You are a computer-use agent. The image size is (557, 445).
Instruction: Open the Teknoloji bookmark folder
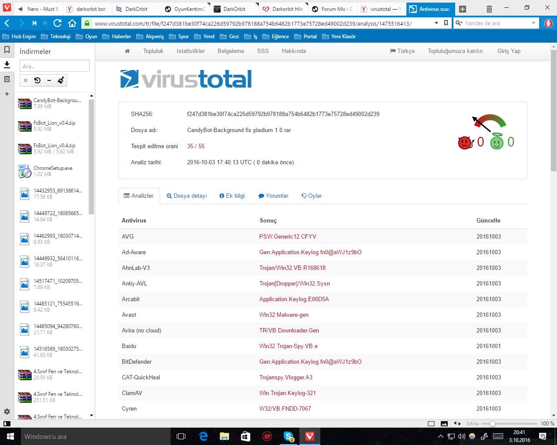coord(56,37)
